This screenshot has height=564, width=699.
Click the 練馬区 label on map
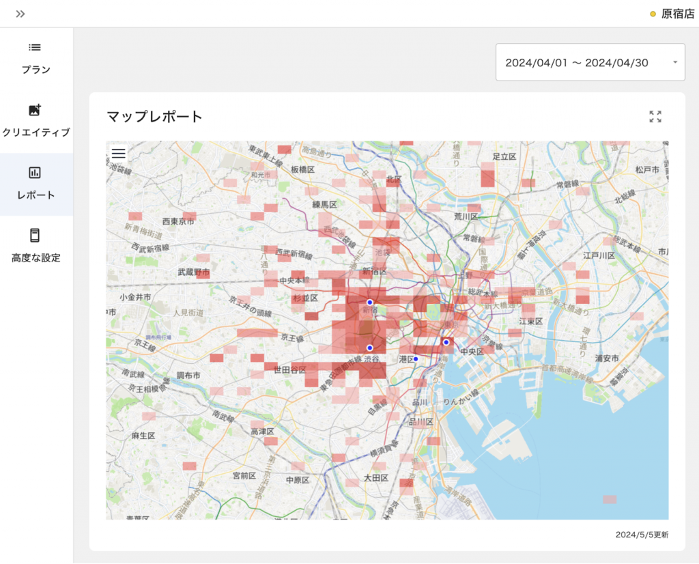click(324, 205)
